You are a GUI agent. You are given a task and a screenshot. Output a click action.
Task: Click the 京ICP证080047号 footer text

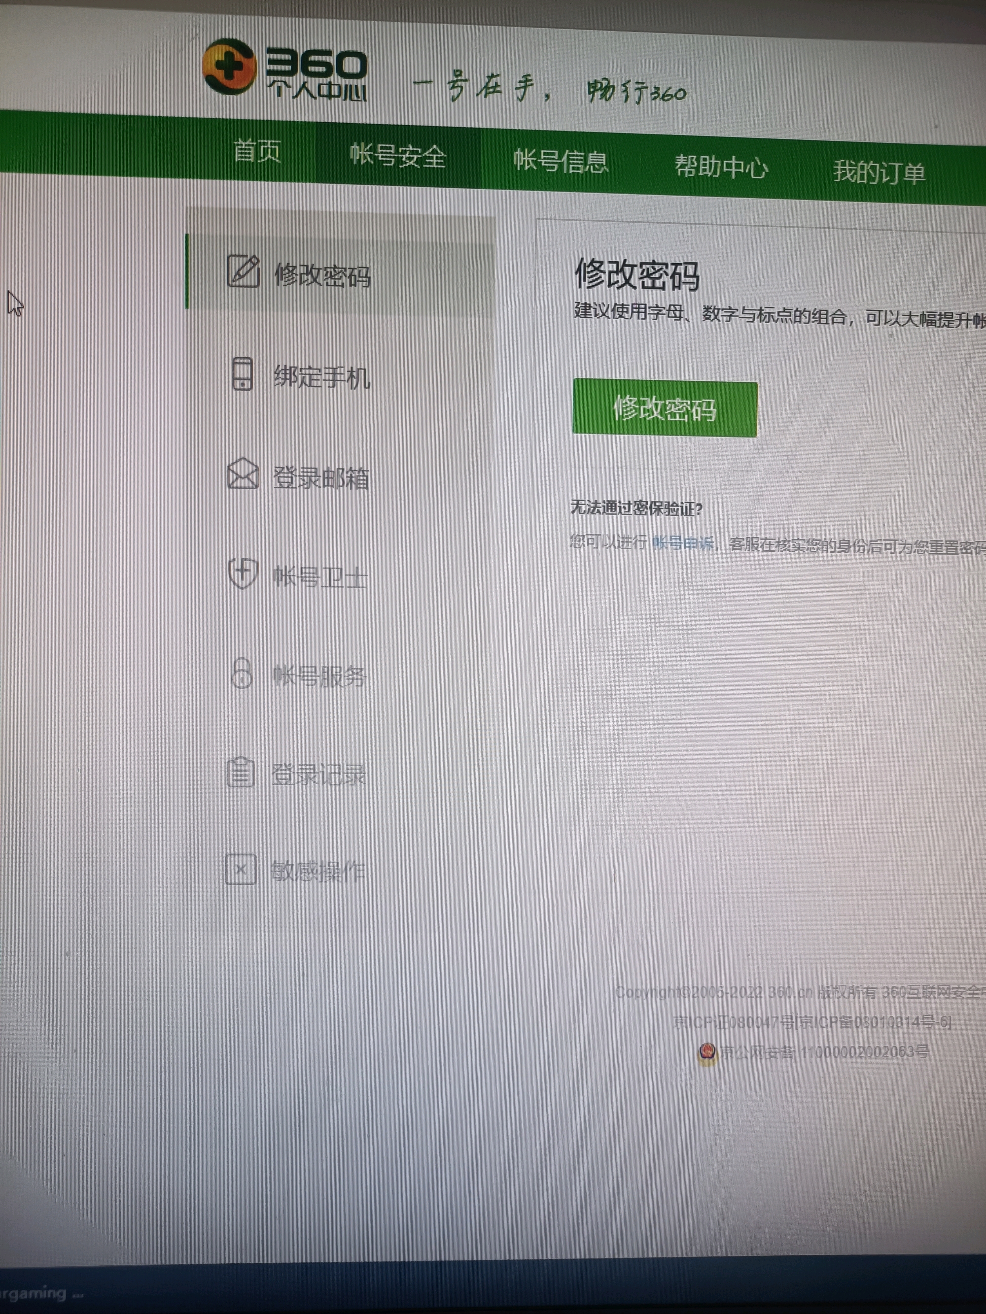734,1022
